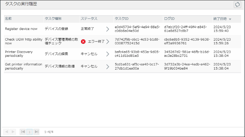Click task type デバイス情報の取得
The width and height of the screenshot is (245, 137).
click(x=60, y=66)
